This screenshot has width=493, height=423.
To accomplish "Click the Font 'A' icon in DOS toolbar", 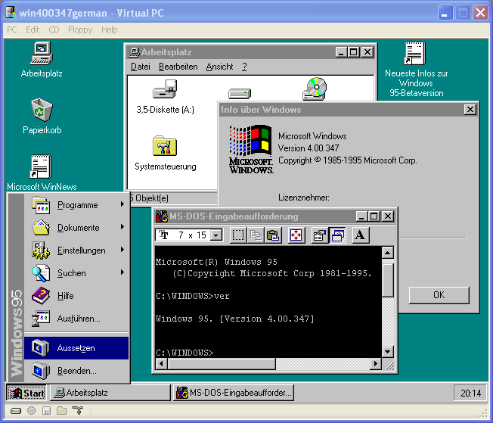I will click(x=360, y=235).
